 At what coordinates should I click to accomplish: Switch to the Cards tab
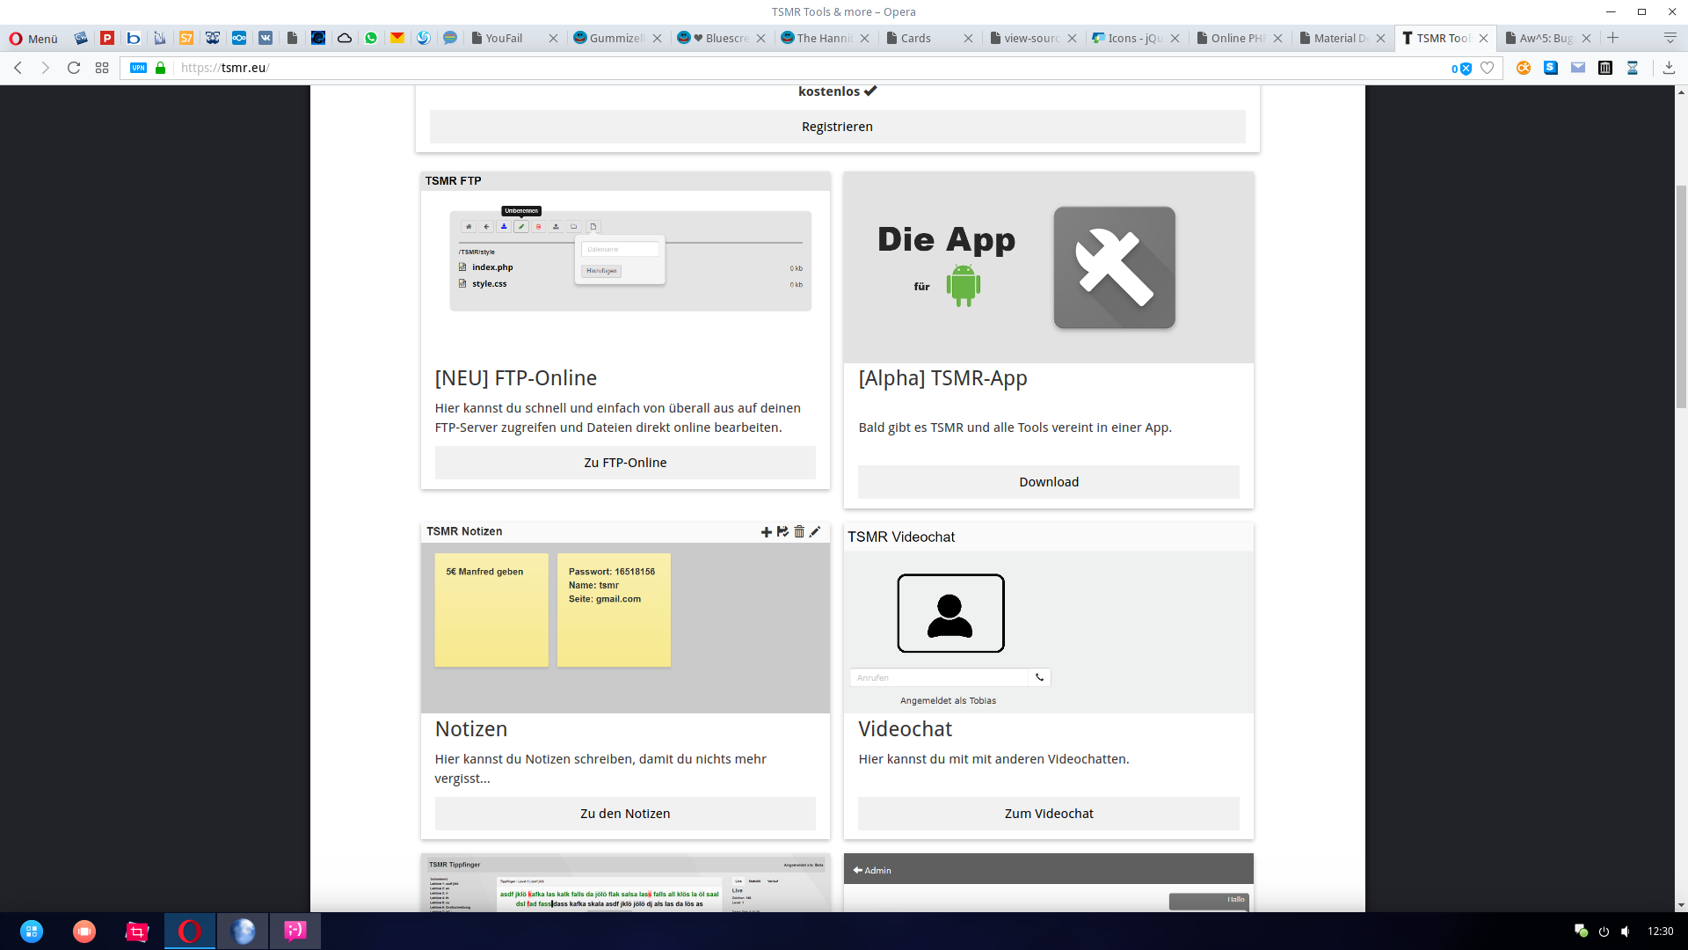tap(916, 38)
